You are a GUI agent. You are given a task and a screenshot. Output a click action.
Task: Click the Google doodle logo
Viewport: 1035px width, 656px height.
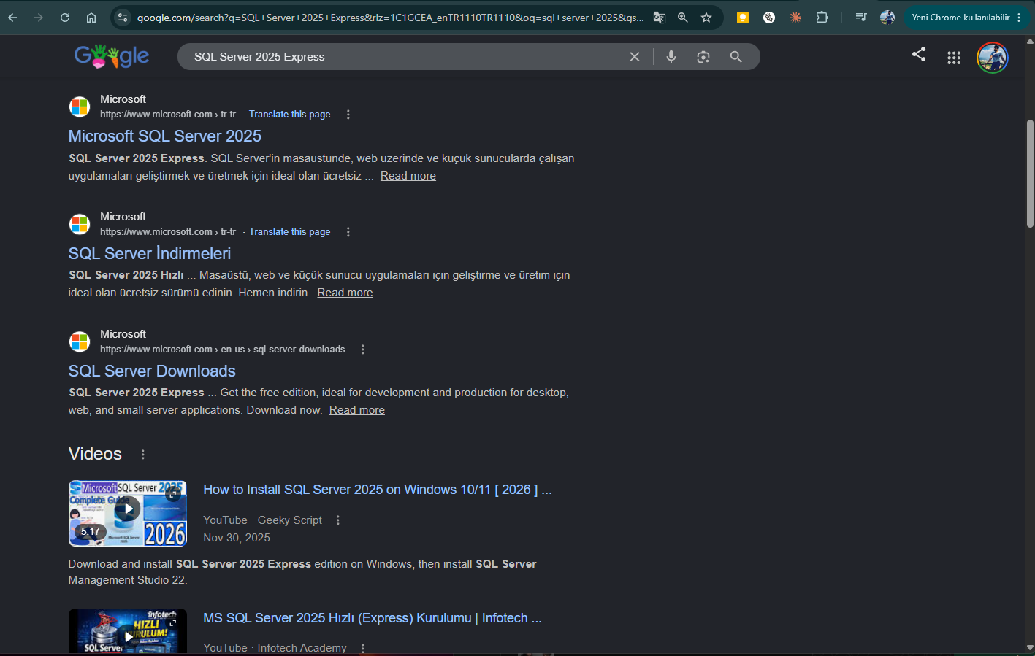[x=112, y=56]
